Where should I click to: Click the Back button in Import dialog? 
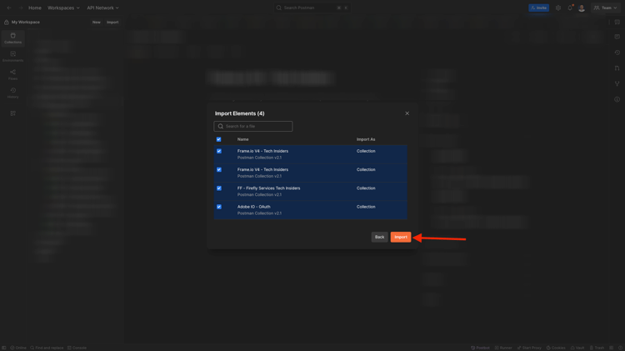pyautogui.click(x=379, y=237)
